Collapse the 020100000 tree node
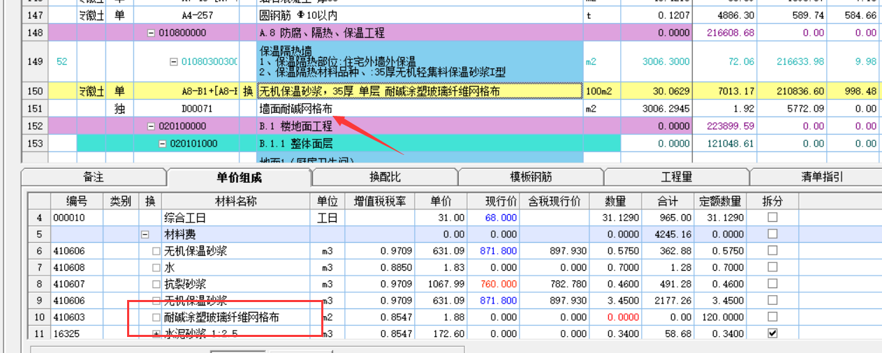The image size is (882, 353). pyautogui.click(x=151, y=126)
